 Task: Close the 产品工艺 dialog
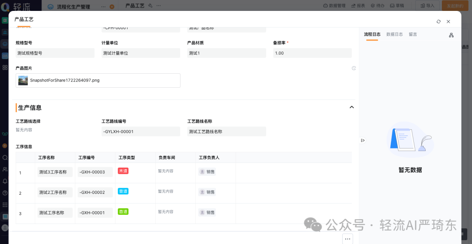pos(448,21)
